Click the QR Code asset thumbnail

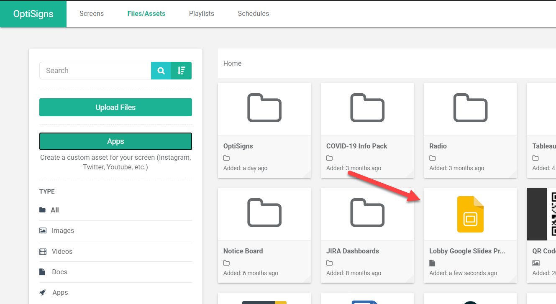click(541, 214)
